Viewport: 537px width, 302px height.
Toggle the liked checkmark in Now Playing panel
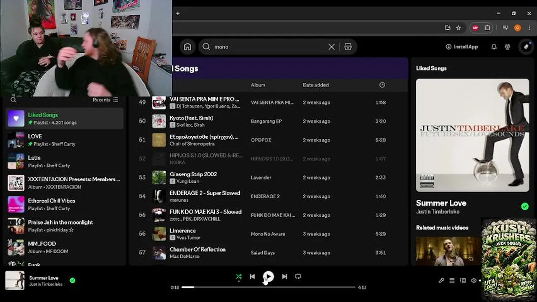click(525, 206)
